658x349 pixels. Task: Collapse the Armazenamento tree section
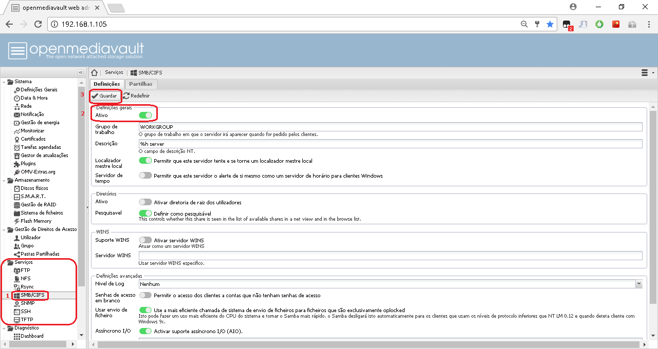tap(4, 180)
